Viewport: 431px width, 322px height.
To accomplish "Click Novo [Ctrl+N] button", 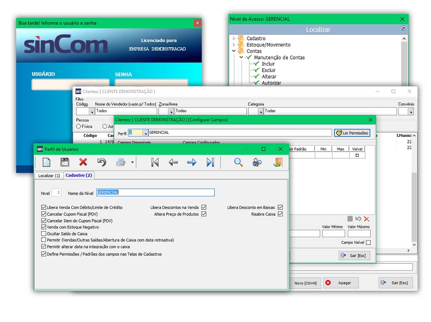I will pos(305,283).
